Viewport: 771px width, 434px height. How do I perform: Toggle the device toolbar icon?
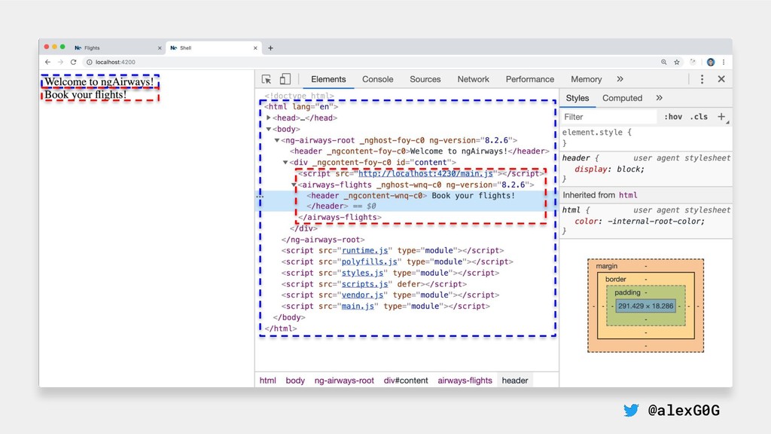pos(285,79)
